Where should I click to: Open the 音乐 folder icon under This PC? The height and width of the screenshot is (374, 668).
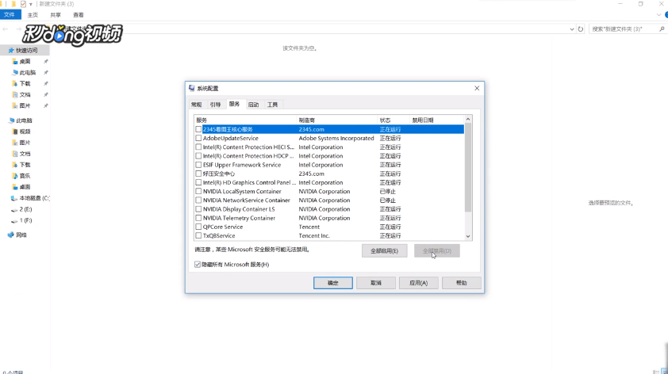15,176
